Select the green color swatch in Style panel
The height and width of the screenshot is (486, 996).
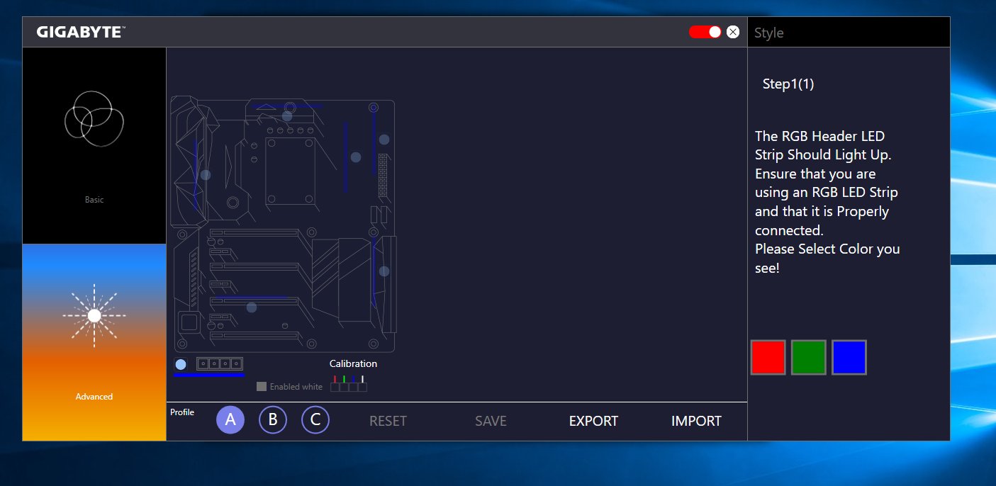click(808, 357)
